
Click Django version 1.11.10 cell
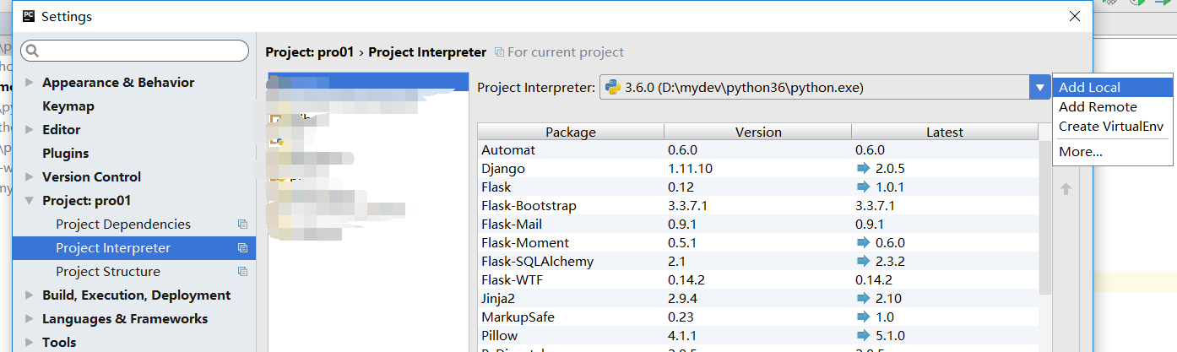tap(690, 169)
